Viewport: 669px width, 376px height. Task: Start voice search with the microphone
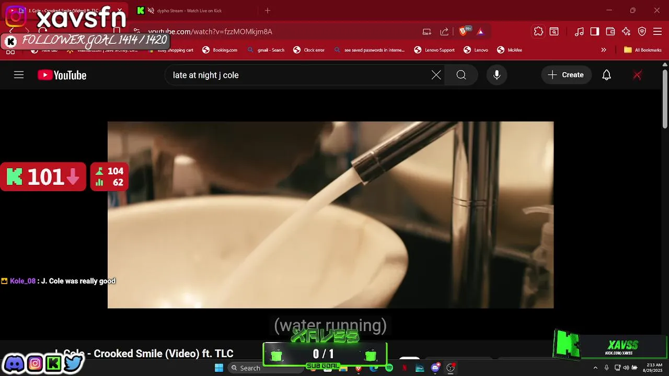click(497, 75)
